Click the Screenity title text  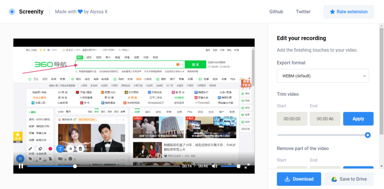(x=31, y=11)
